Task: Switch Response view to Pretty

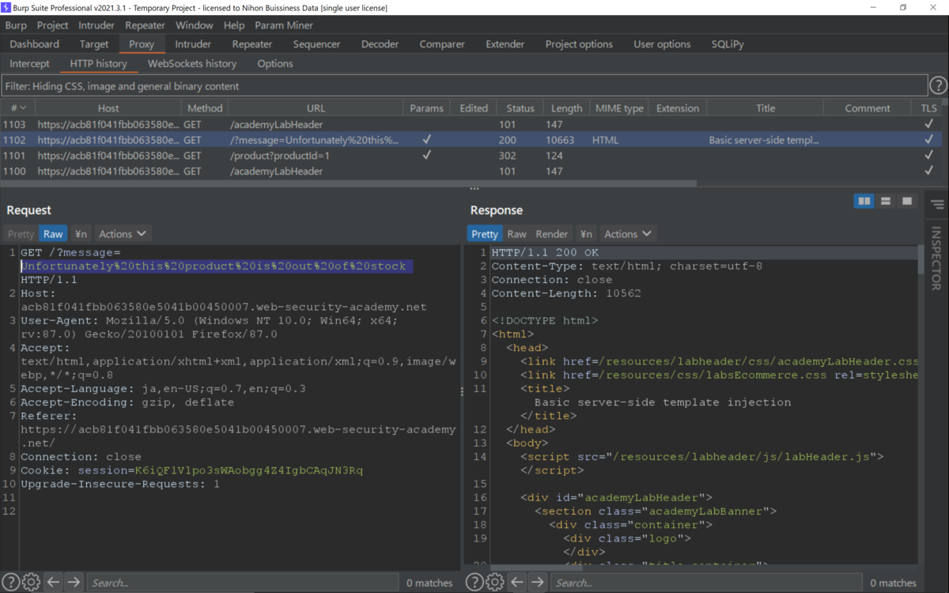Action: (x=485, y=234)
